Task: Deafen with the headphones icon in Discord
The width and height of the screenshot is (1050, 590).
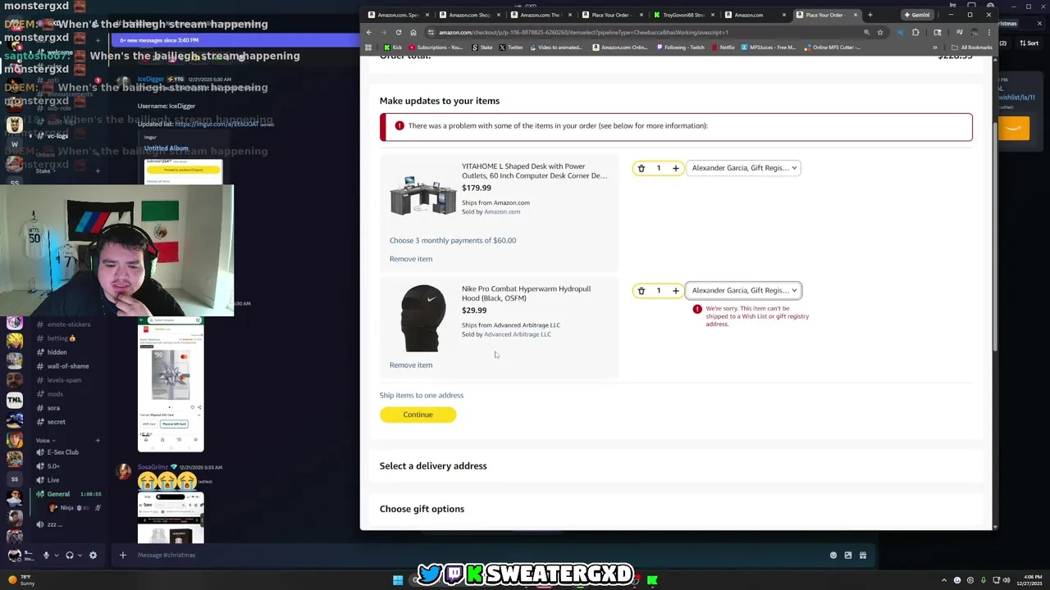Action: (70, 556)
